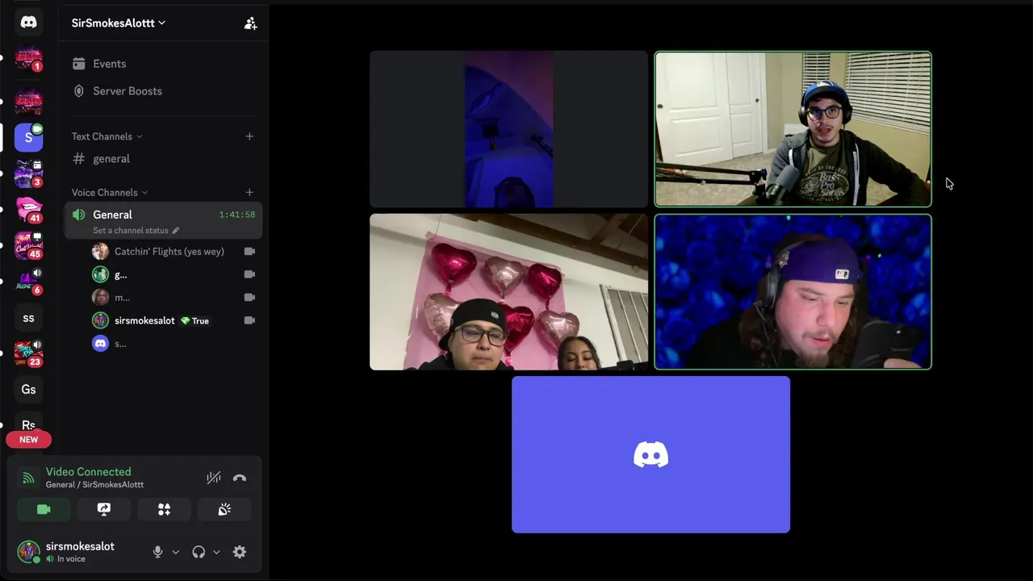Screen dimensions: 1033x581
Task: Open the activities launcher button
Action: [x=164, y=510]
